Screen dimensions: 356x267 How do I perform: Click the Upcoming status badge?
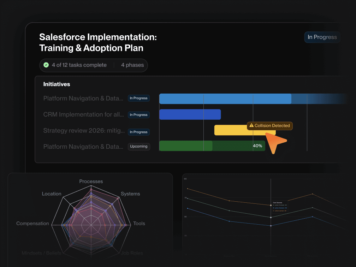coord(138,147)
